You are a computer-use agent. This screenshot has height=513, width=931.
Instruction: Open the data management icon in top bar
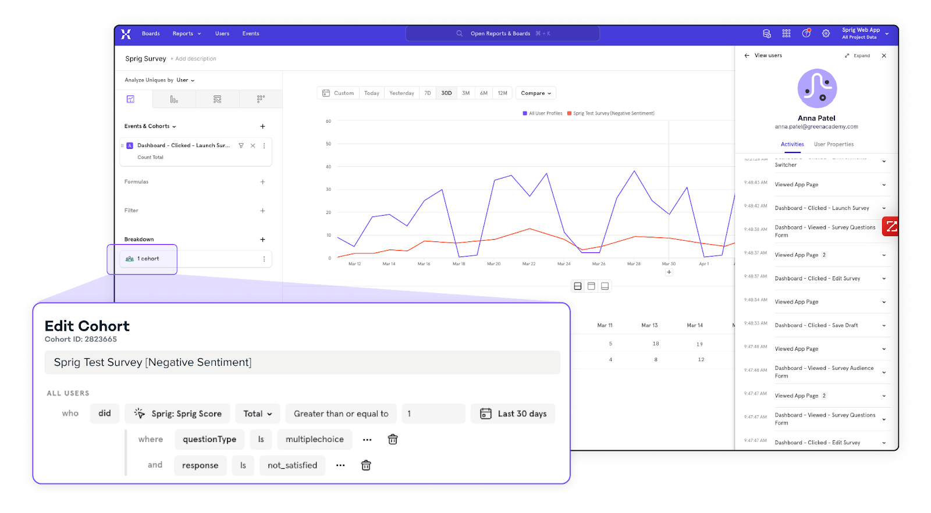pos(767,34)
